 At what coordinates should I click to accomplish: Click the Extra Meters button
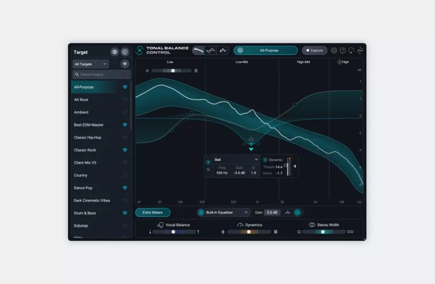click(x=153, y=212)
